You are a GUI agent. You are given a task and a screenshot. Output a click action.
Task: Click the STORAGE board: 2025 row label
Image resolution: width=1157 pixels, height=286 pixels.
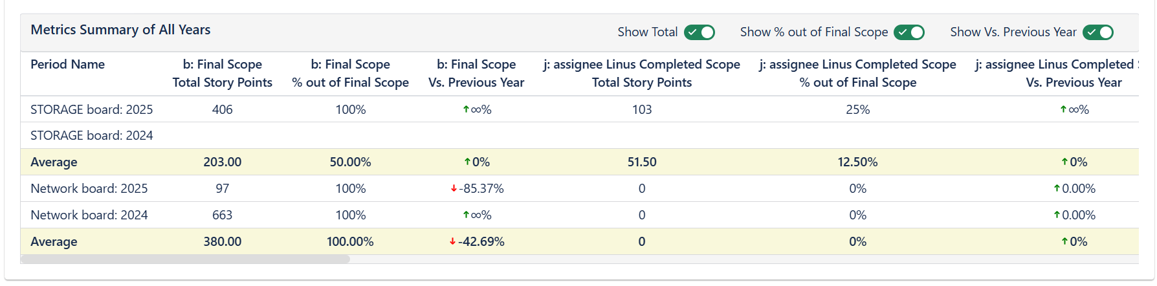click(92, 109)
